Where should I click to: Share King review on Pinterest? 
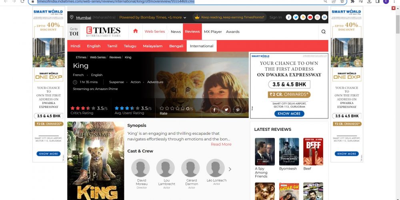click(238, 110)
